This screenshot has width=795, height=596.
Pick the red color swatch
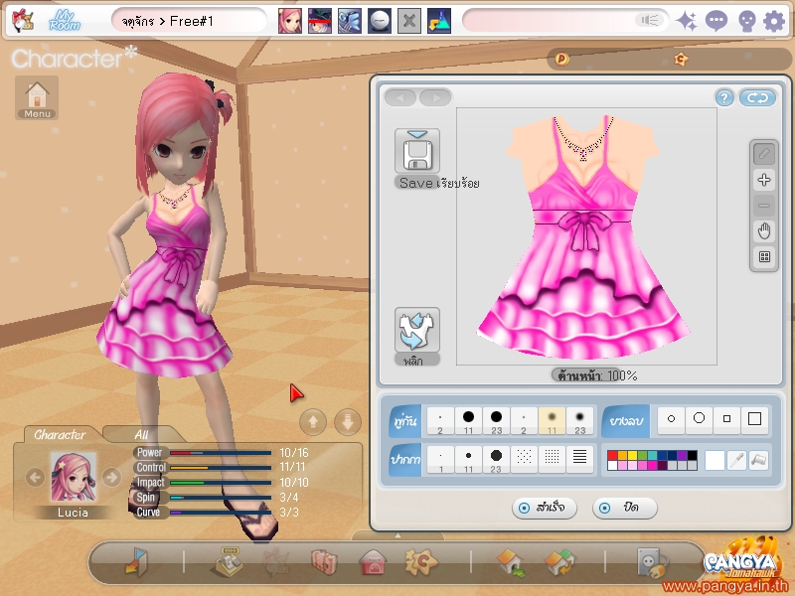612,456
